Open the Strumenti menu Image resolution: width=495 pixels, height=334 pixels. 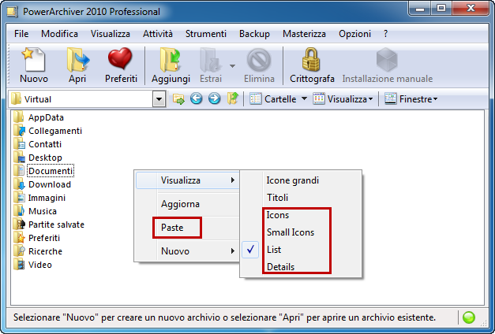[206, 34]
